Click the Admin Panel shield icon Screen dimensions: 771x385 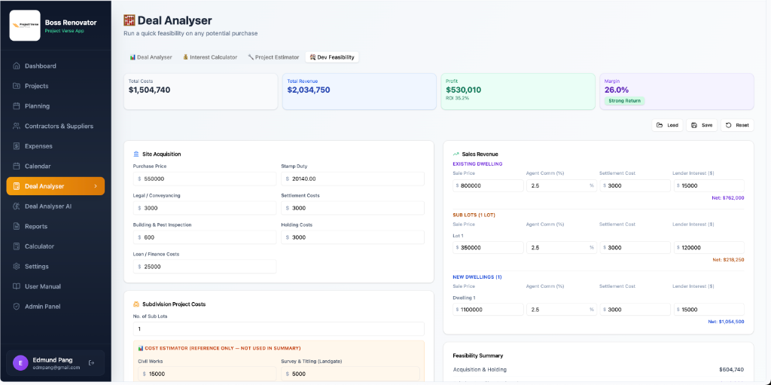click(x=17, y=306)
